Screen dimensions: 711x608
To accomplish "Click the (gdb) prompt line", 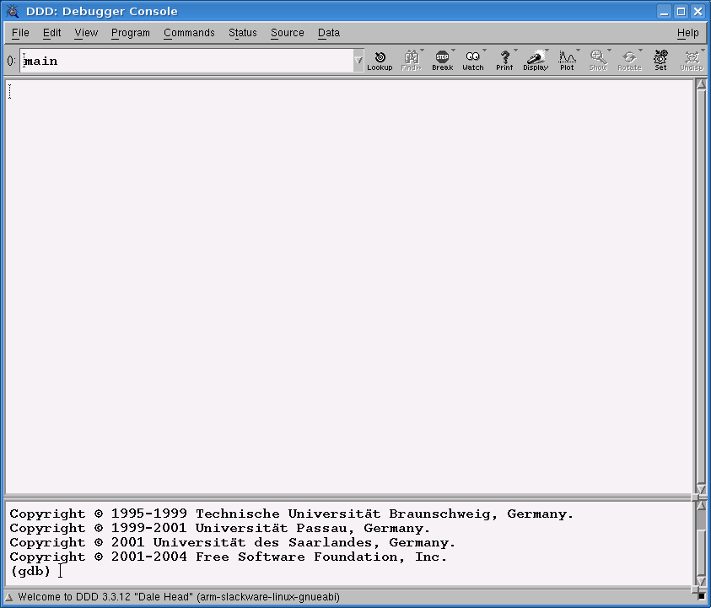I will point(30,571).
